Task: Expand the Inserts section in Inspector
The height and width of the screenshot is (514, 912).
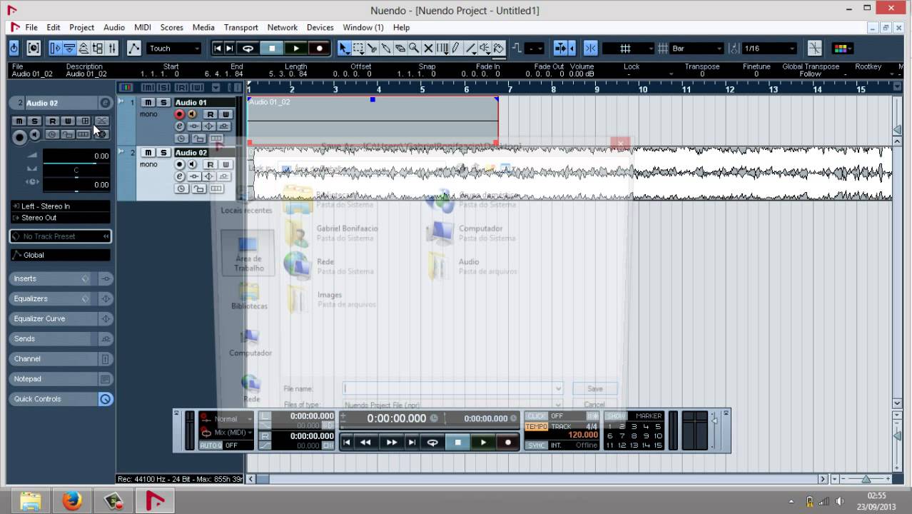Action: (51, 278)
